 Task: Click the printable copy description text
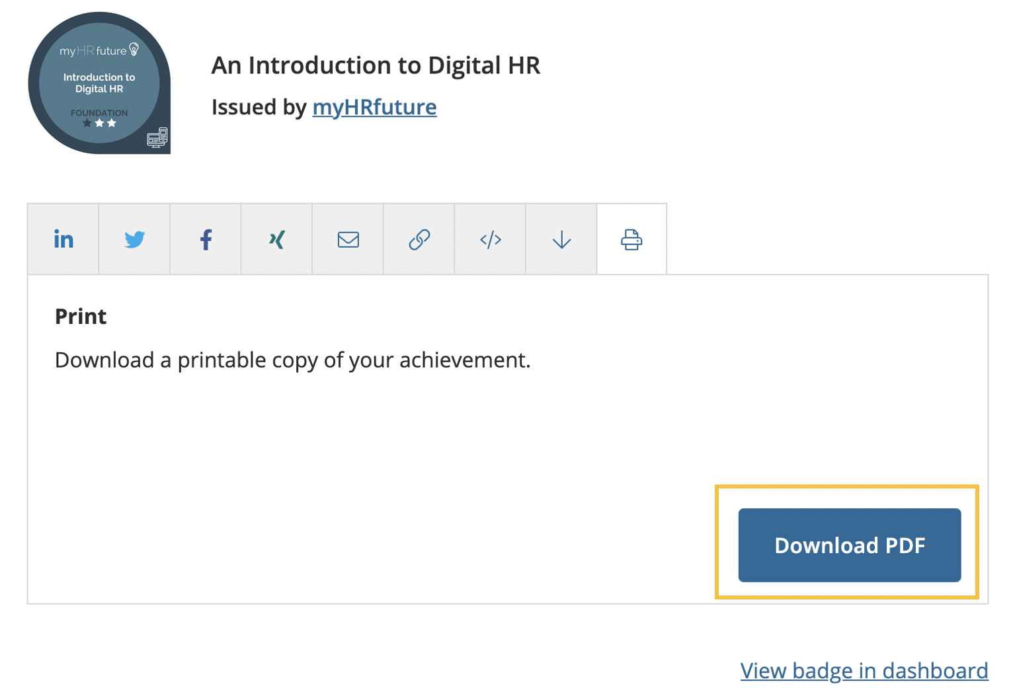(x=292, y=360)
